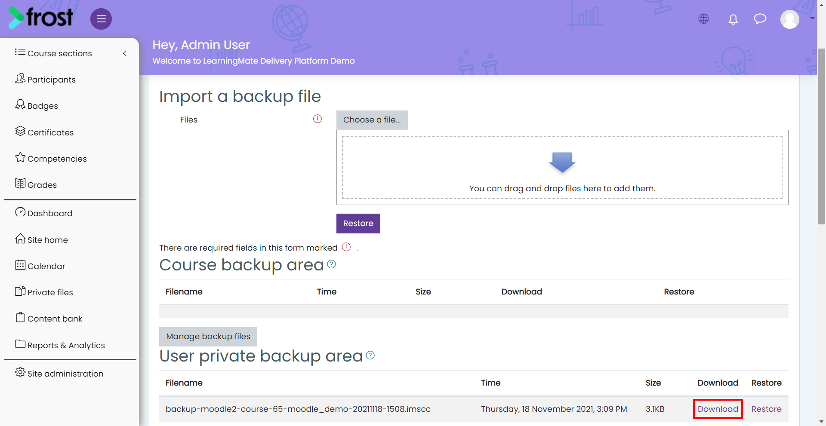Click the user avatar picture

click(x=790, y=19)
